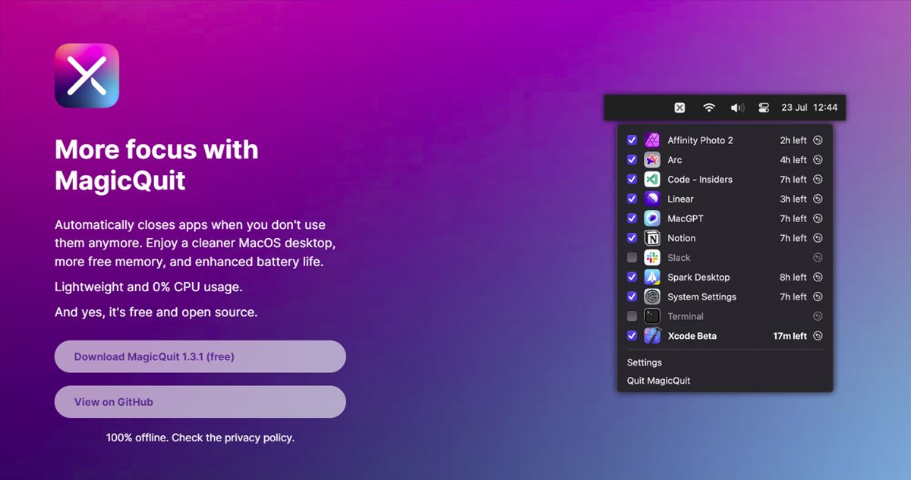911x480 pixels.
Task: Click the Spark Desktop app icon
Action: (x=652, y=278)
